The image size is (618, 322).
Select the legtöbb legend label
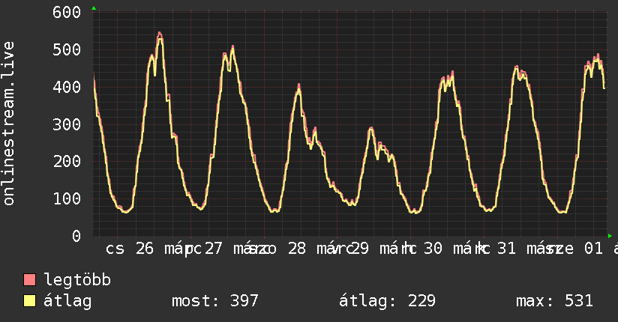77,280
